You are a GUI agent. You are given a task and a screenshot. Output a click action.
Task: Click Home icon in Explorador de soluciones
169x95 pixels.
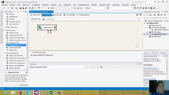tap(151, 15)
